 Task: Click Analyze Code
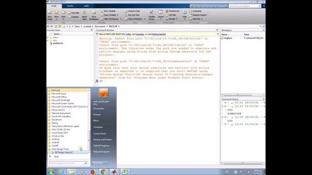(x=132, y=11)
